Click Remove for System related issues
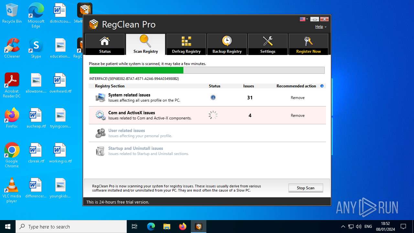This screenshot has width=414, height=233. coord(298,98)
